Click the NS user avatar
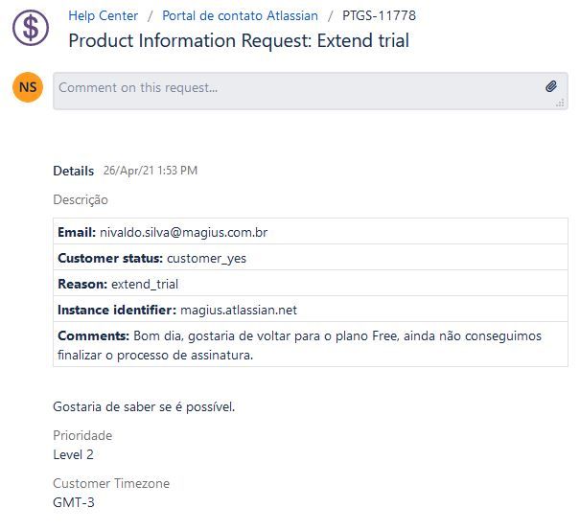This screenshot has height=531, width=580. coord(28,87)
